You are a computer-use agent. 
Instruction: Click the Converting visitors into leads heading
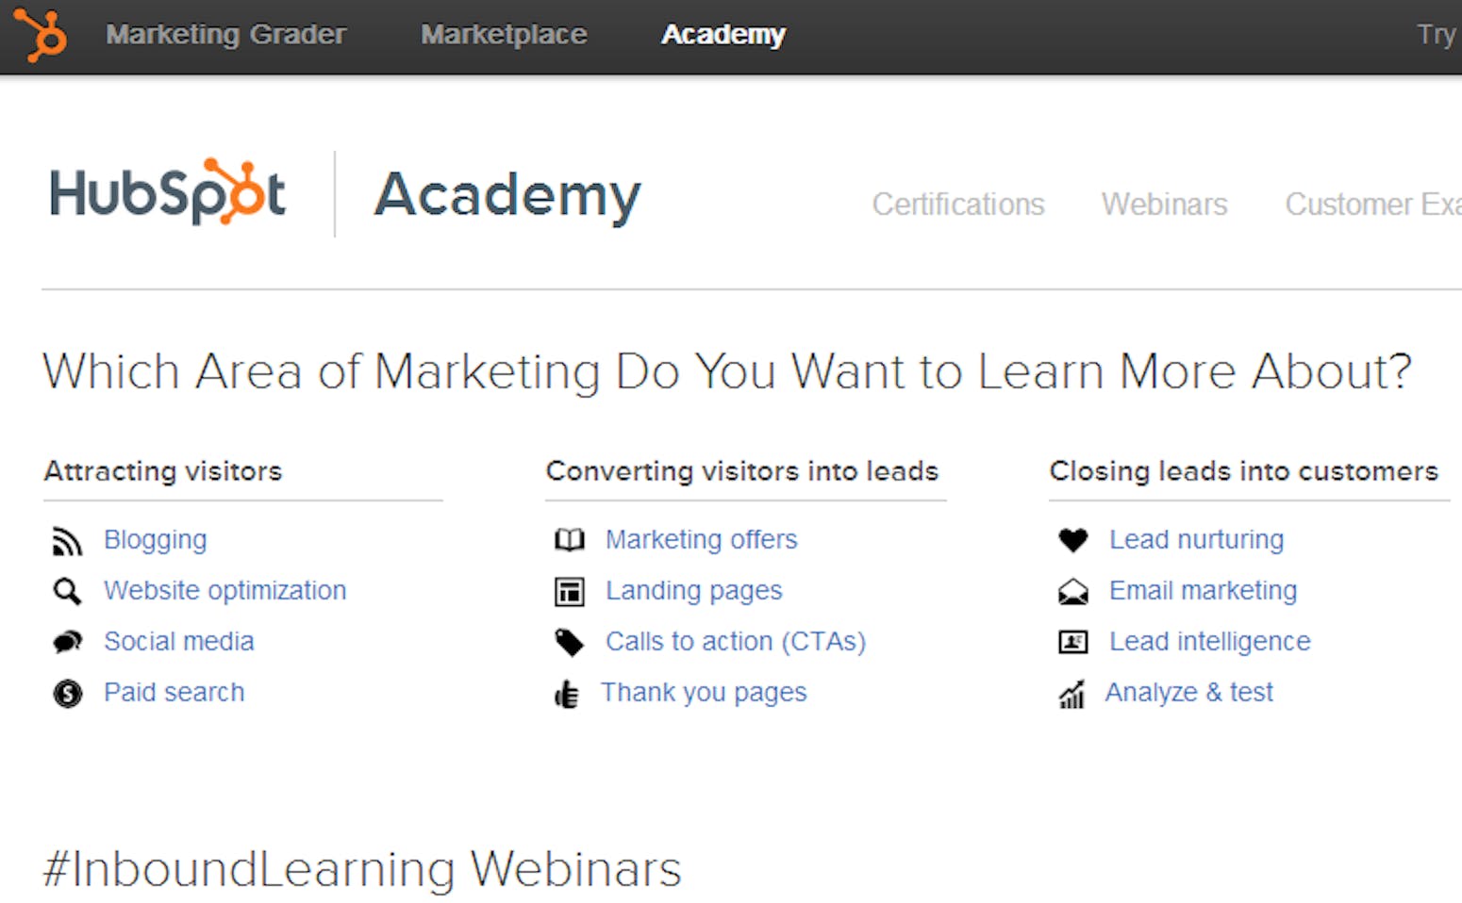pos(742,471)
